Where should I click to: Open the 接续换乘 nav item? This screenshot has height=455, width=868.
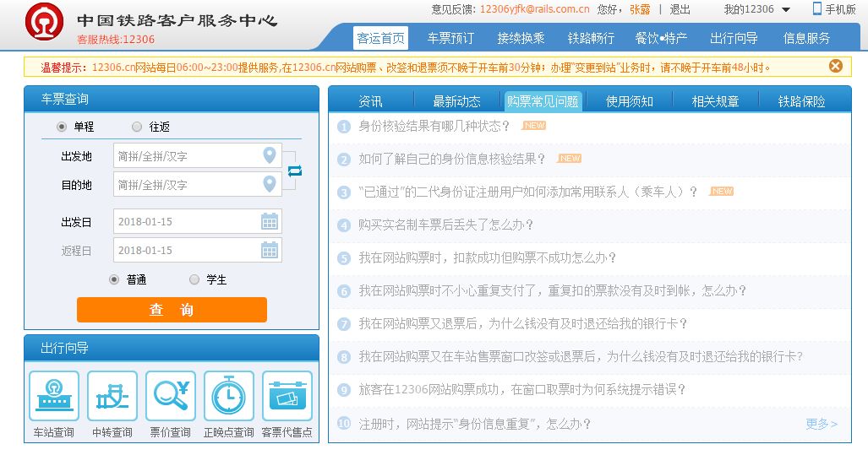pyautogui.click(x=521, y=38)
